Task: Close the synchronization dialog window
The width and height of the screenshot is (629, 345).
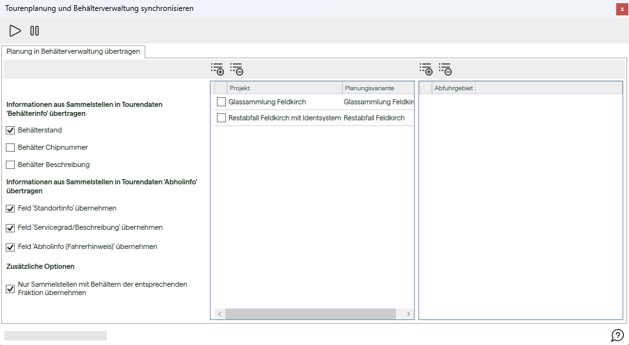Action: (622, 9)
